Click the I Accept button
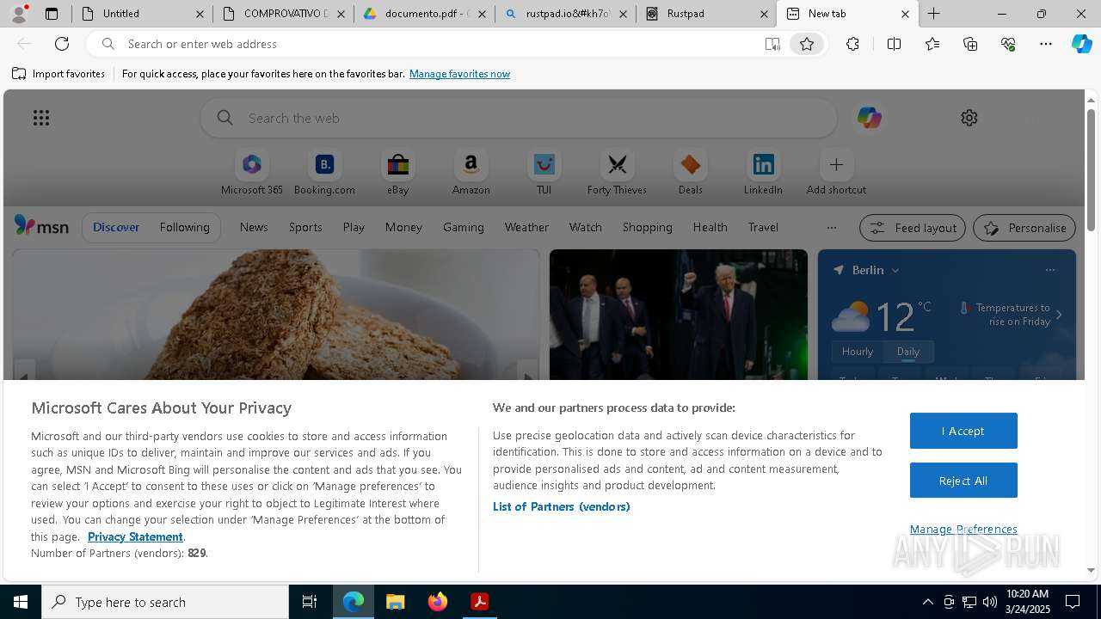 point(963,431)
